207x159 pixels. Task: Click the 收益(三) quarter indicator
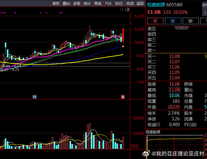154,125
